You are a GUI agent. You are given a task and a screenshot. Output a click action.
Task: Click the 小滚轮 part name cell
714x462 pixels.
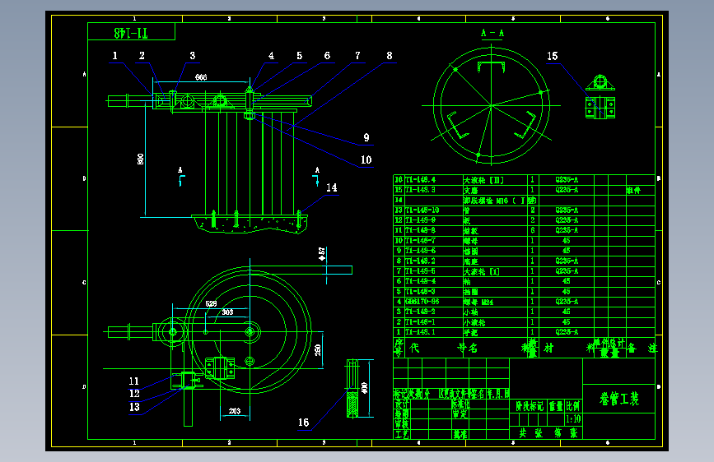[x=474, y=322]
